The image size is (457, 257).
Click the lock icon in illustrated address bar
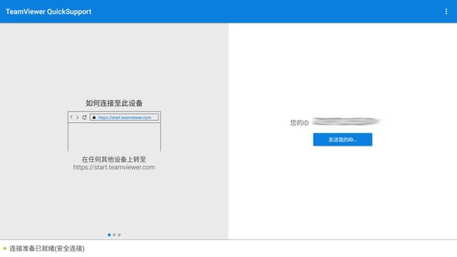[x=94, y=117]
